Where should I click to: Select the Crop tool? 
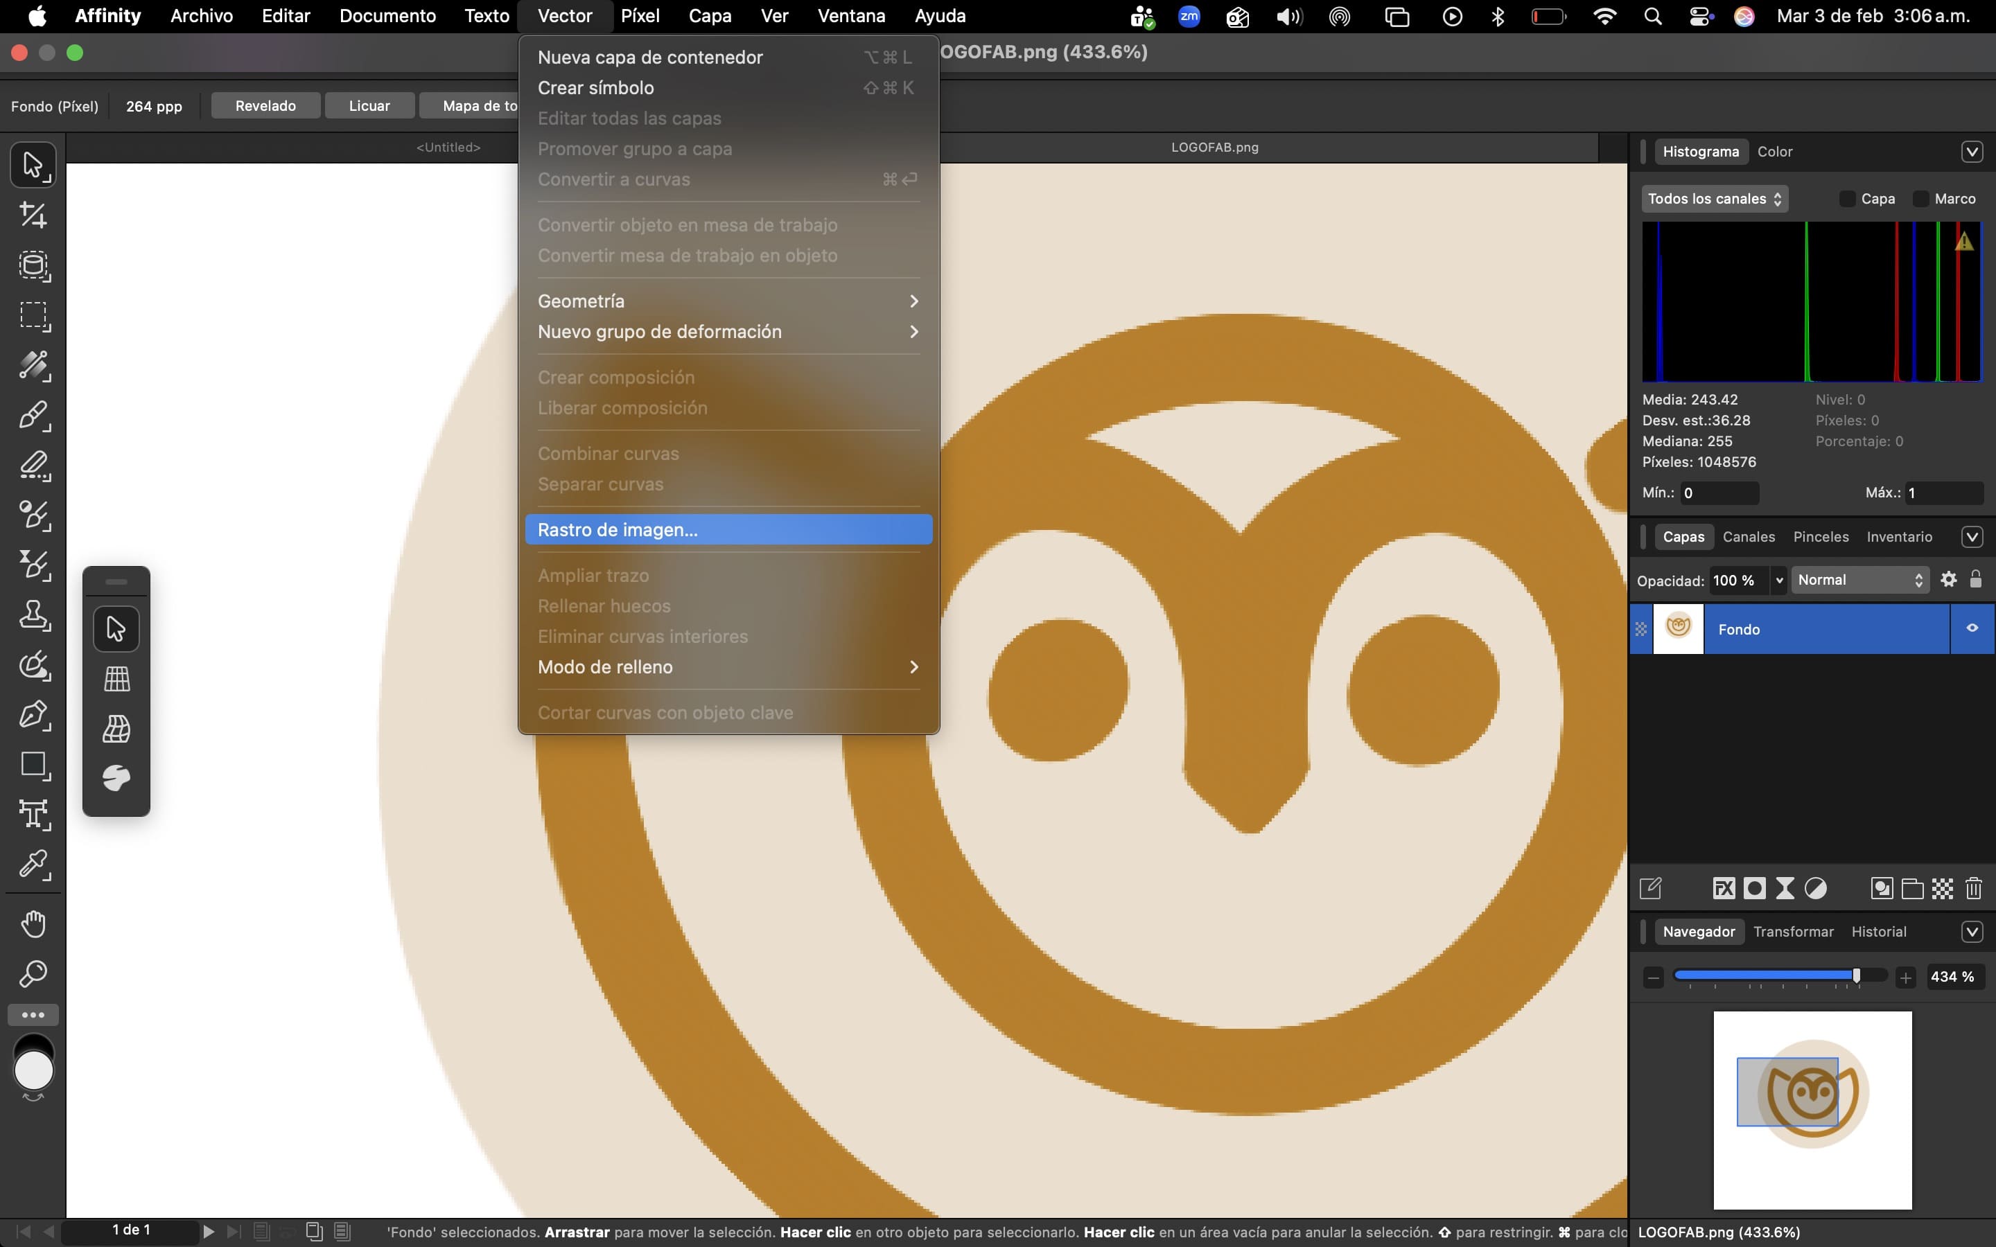tap(33, 215)
